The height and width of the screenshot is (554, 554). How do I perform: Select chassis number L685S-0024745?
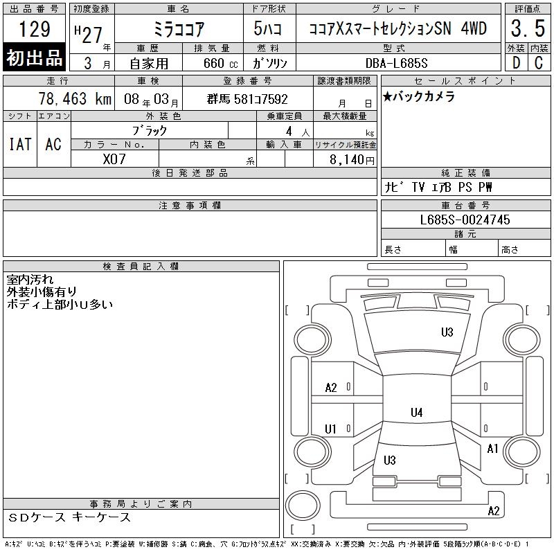point(465,220)
